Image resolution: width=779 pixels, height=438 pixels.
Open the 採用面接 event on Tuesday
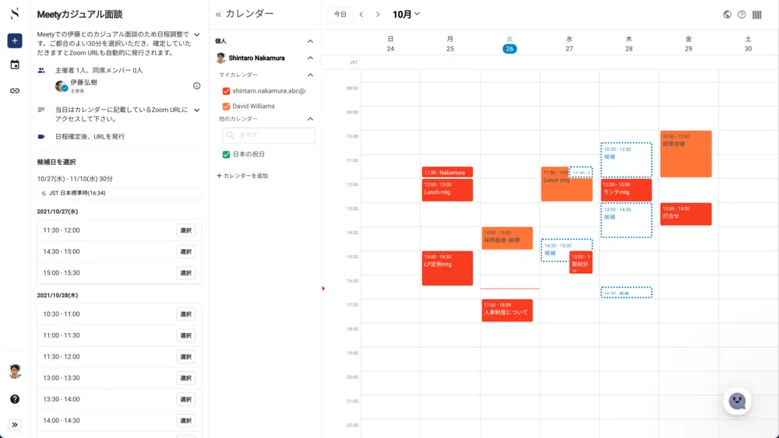[x=507, y=238]
